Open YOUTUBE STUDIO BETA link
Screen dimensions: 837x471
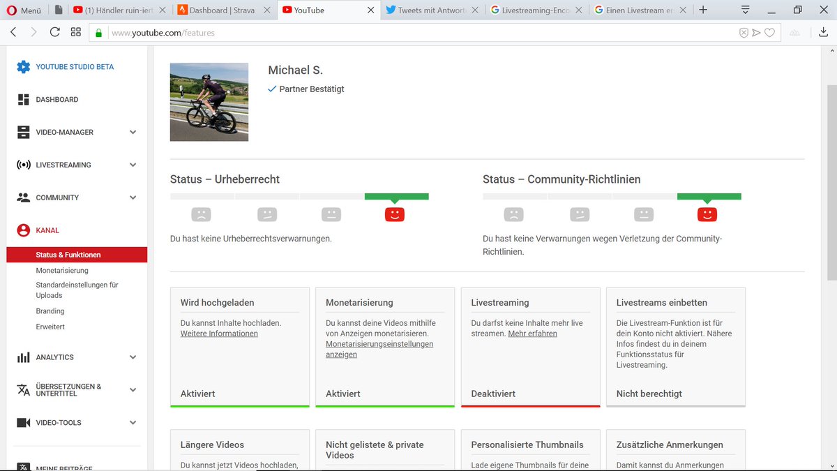pos(75,67)
